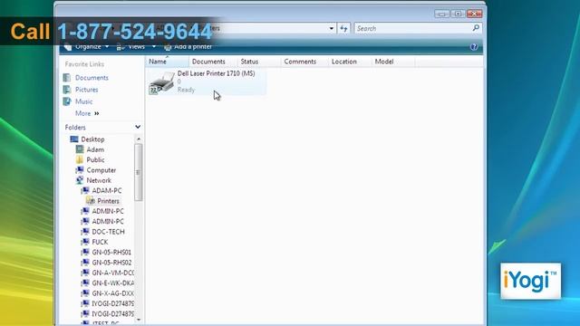Image resolution: width=580 pixels, height=326 pixels.
Task: Click the Desktop folder icon in tree
Action: 74,139
